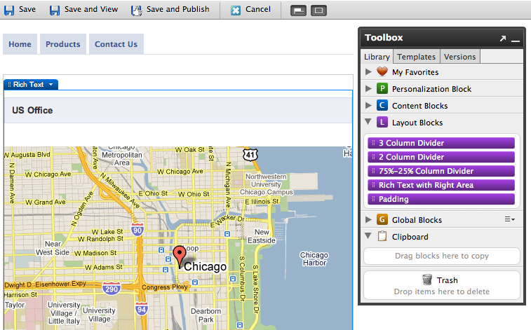The image size is (531, 330).
Task: Click the Content Blocks blue C icon
Action: [x=382, y=106]
